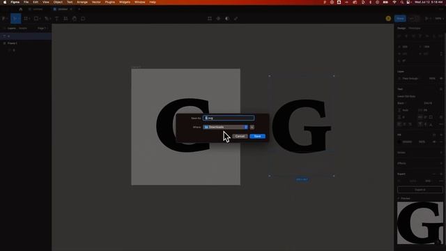Select the Text tool
This screenshot has height=251, width=446.
(x=56, y=19)
